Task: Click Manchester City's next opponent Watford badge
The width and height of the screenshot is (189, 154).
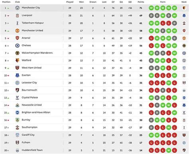Action: click(x=184, y=8)
